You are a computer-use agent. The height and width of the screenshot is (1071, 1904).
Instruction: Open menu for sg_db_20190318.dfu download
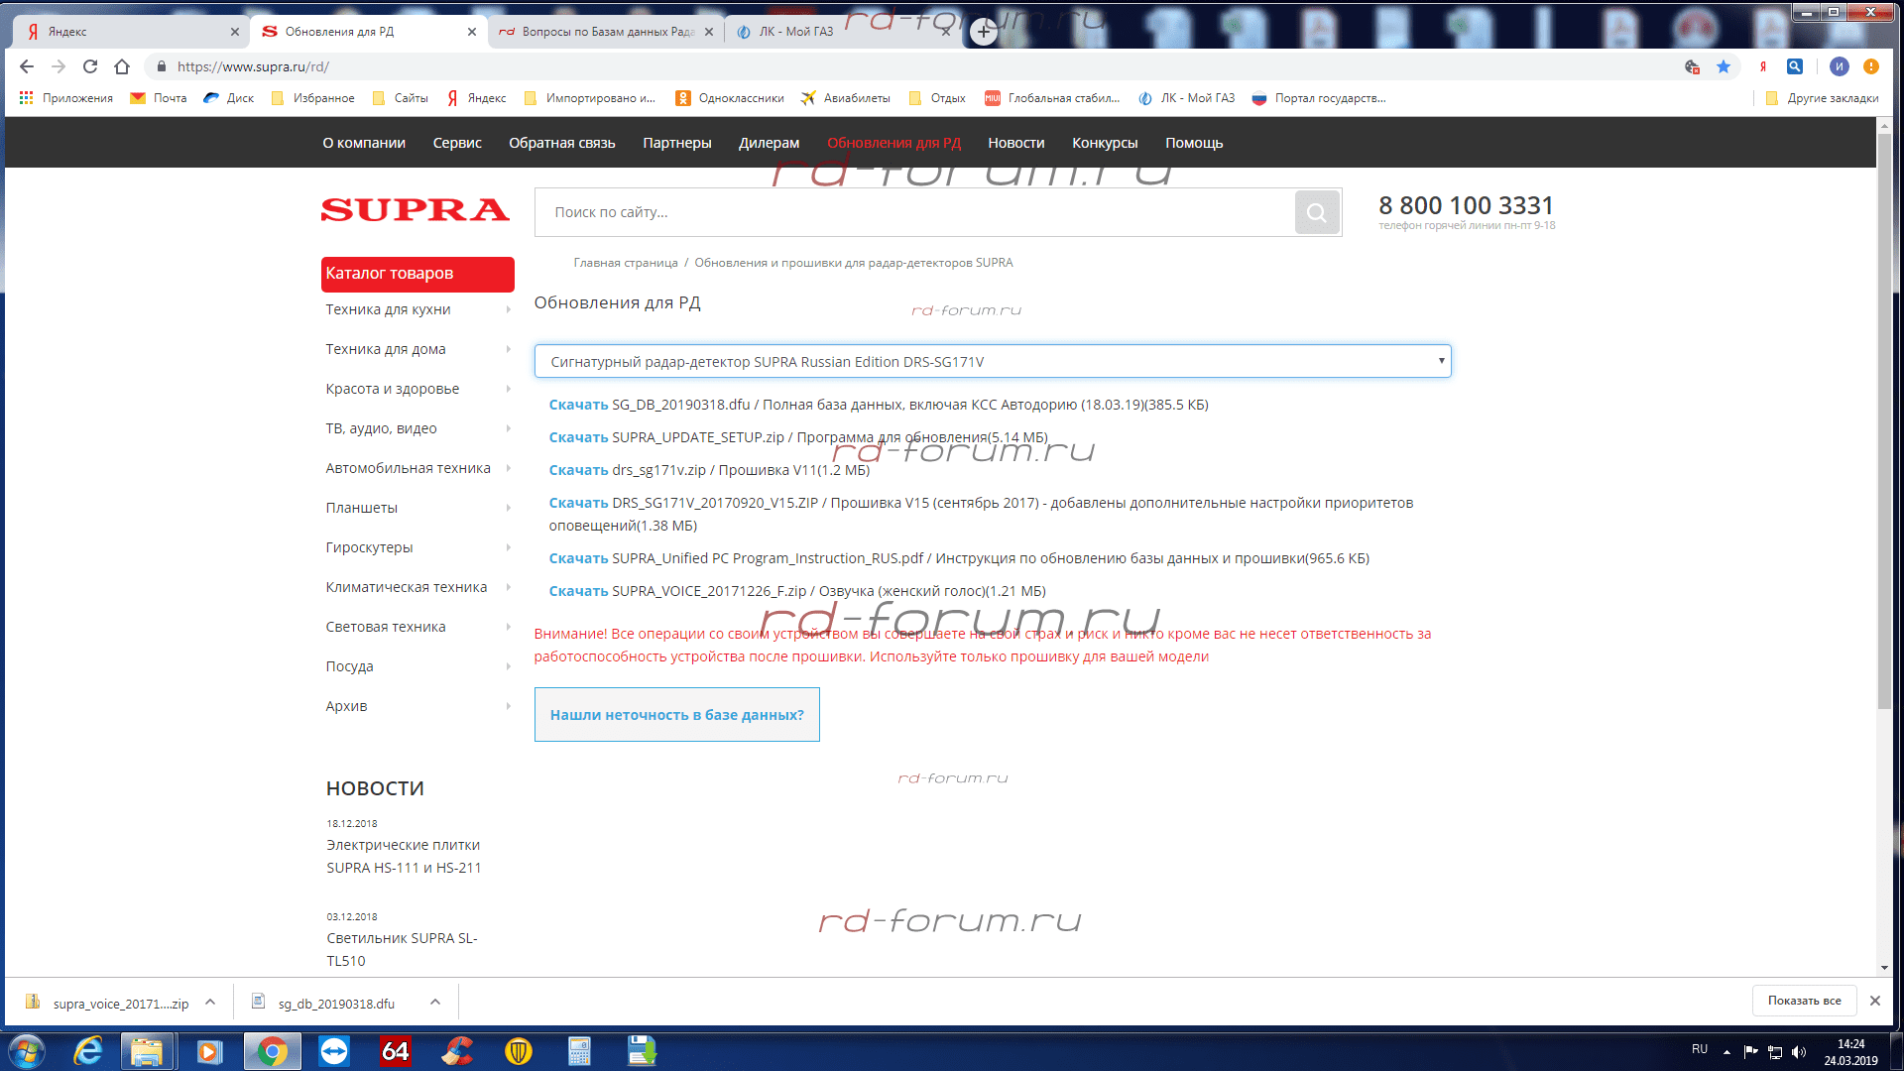435,1003
